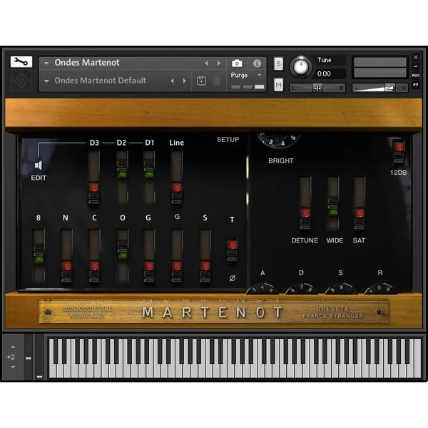Select next instrument arrow beside Ondes Martenot
The width and height of the screenshot is (428, 428).
(x=219, y=63)
